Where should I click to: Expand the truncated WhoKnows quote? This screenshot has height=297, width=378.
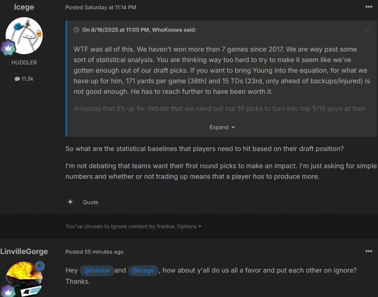point(222,127)
